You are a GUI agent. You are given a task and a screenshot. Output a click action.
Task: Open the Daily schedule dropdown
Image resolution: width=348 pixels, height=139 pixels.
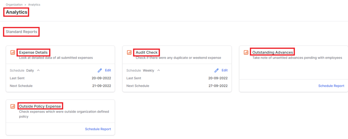click(x=30, y=71)
